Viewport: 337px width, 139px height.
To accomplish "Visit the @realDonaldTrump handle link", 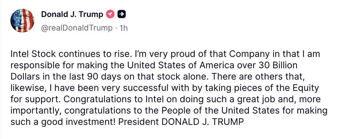I will pos(76,28).
